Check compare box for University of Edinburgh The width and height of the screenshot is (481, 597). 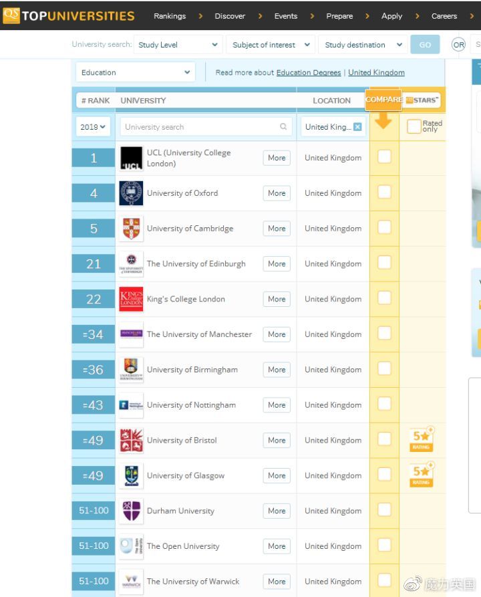(384, 262)
